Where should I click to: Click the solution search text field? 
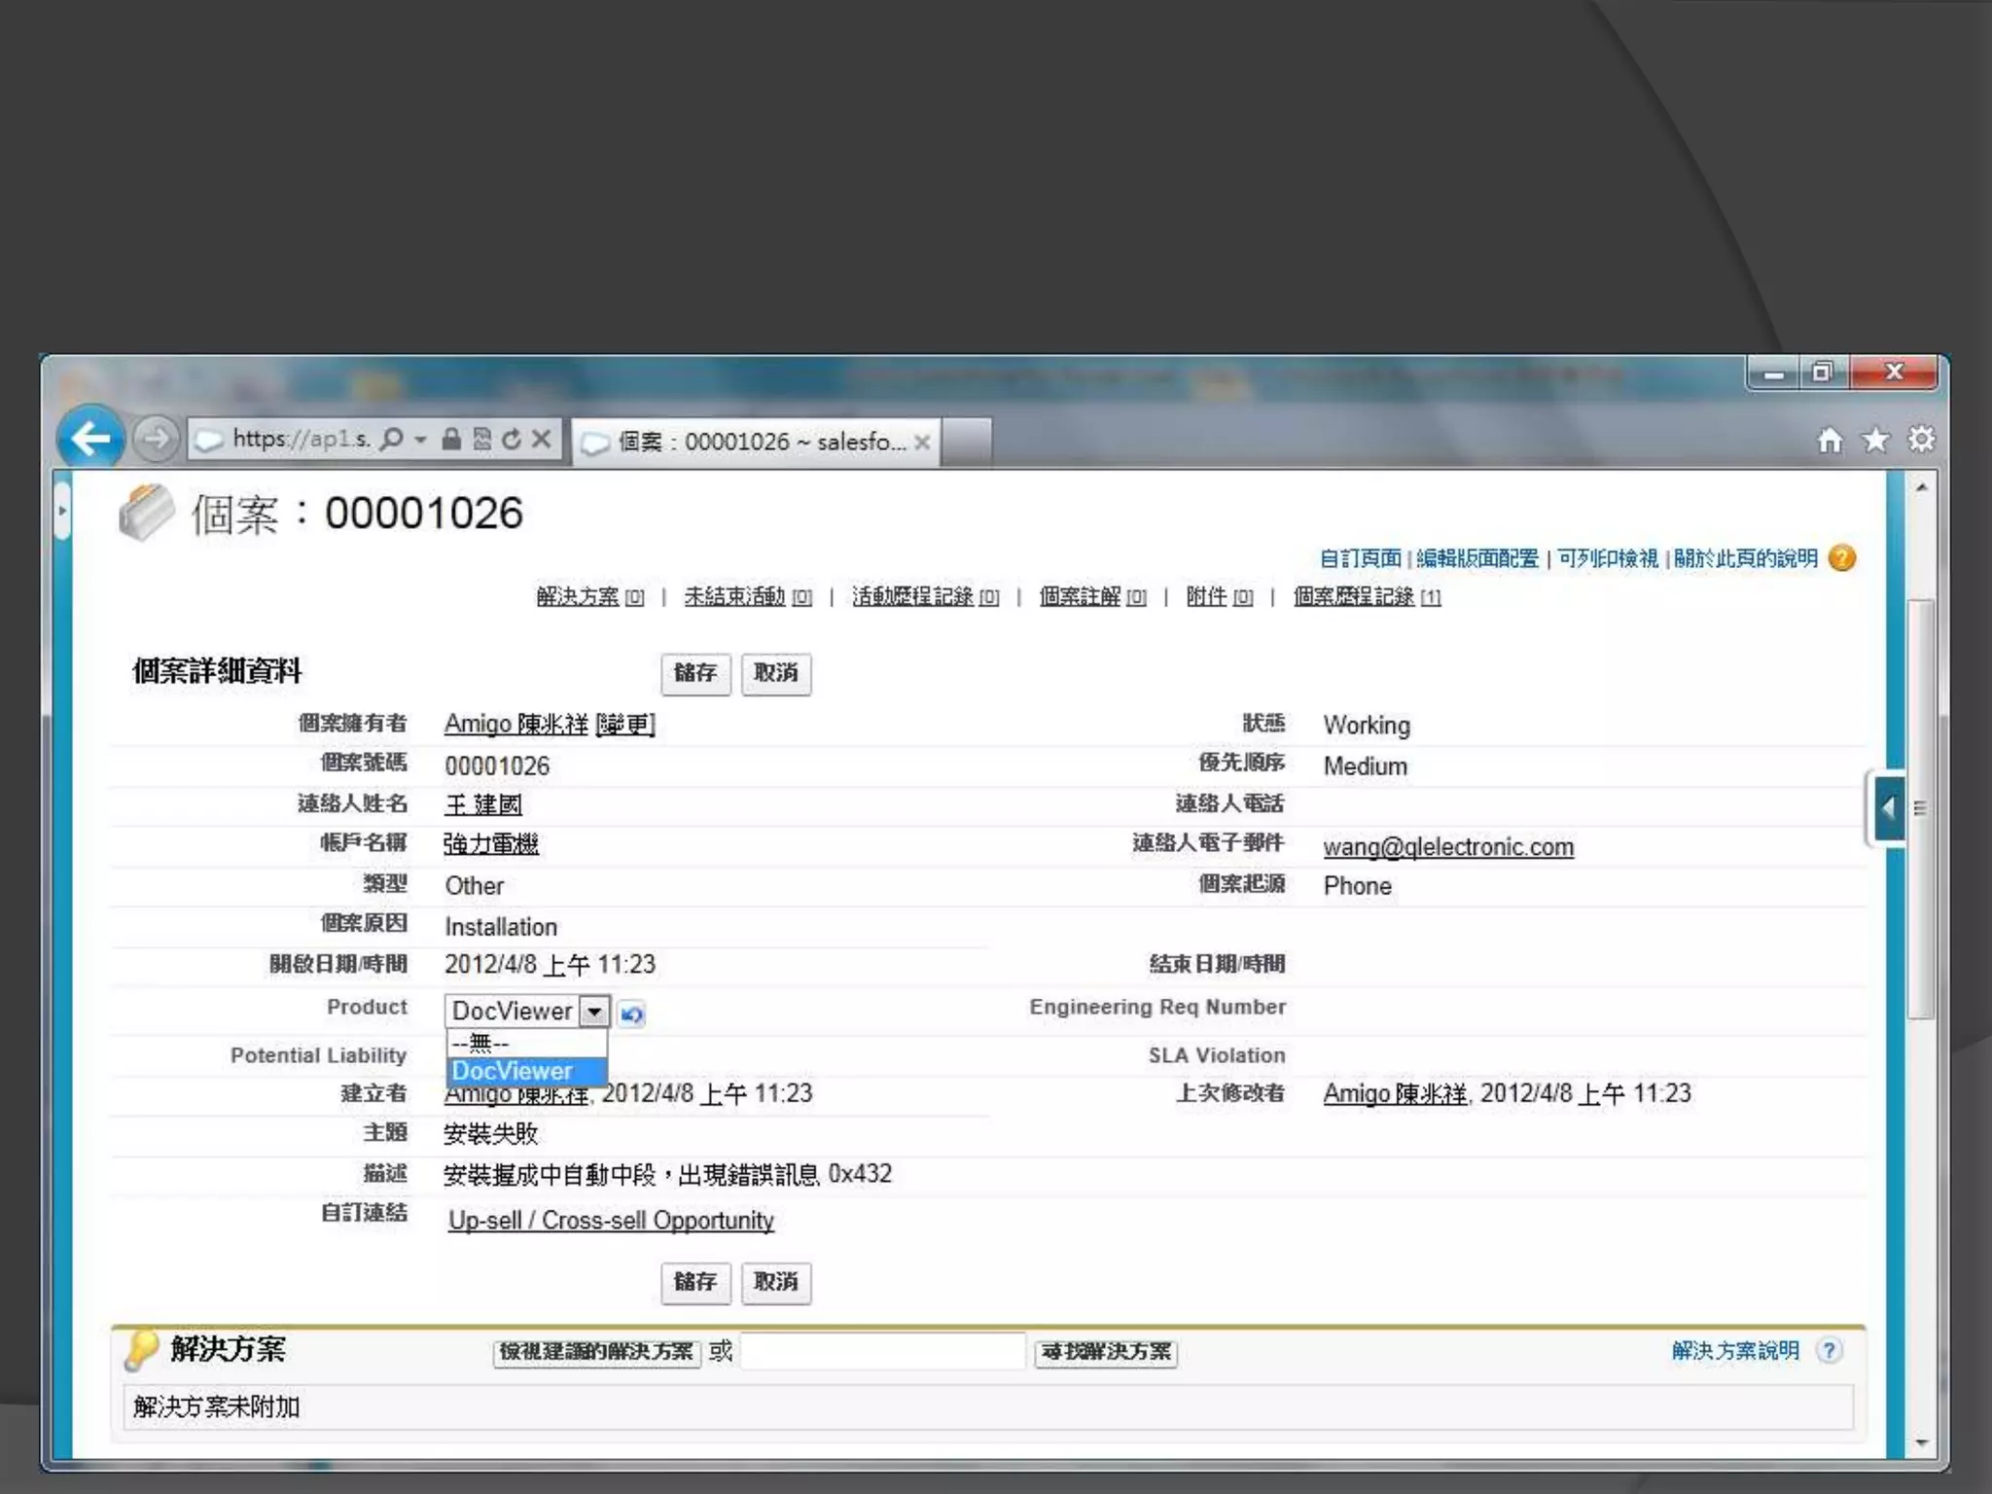coord(882,1351)
